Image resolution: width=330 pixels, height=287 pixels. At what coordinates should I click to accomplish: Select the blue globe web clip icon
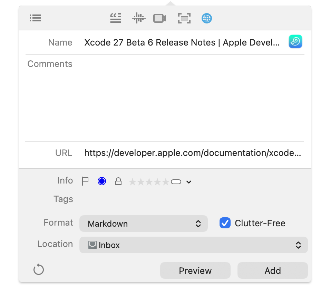click(207, 18)
